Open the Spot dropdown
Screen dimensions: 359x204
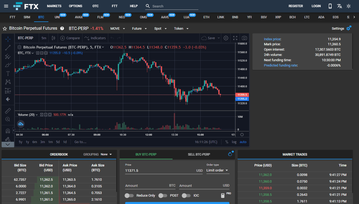[160, 28]
